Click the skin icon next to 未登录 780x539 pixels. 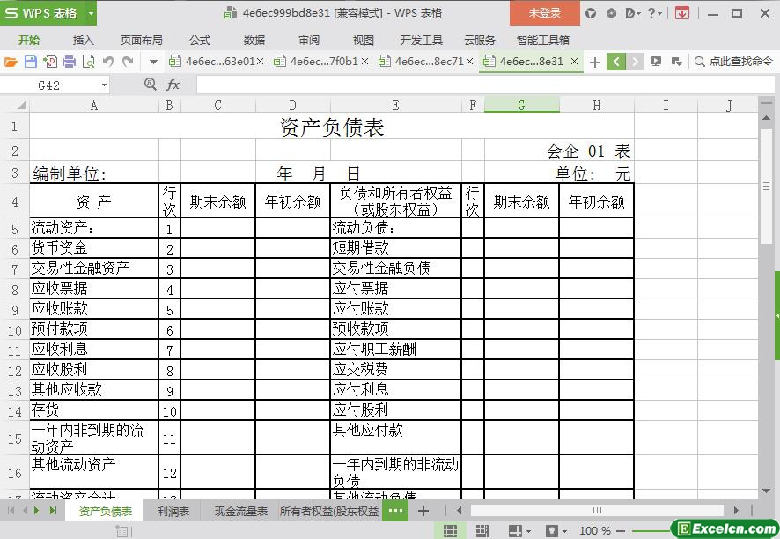591,13
